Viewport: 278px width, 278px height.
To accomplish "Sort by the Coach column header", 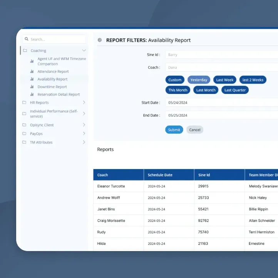I will pyautogui.click(x=119, y=175).
